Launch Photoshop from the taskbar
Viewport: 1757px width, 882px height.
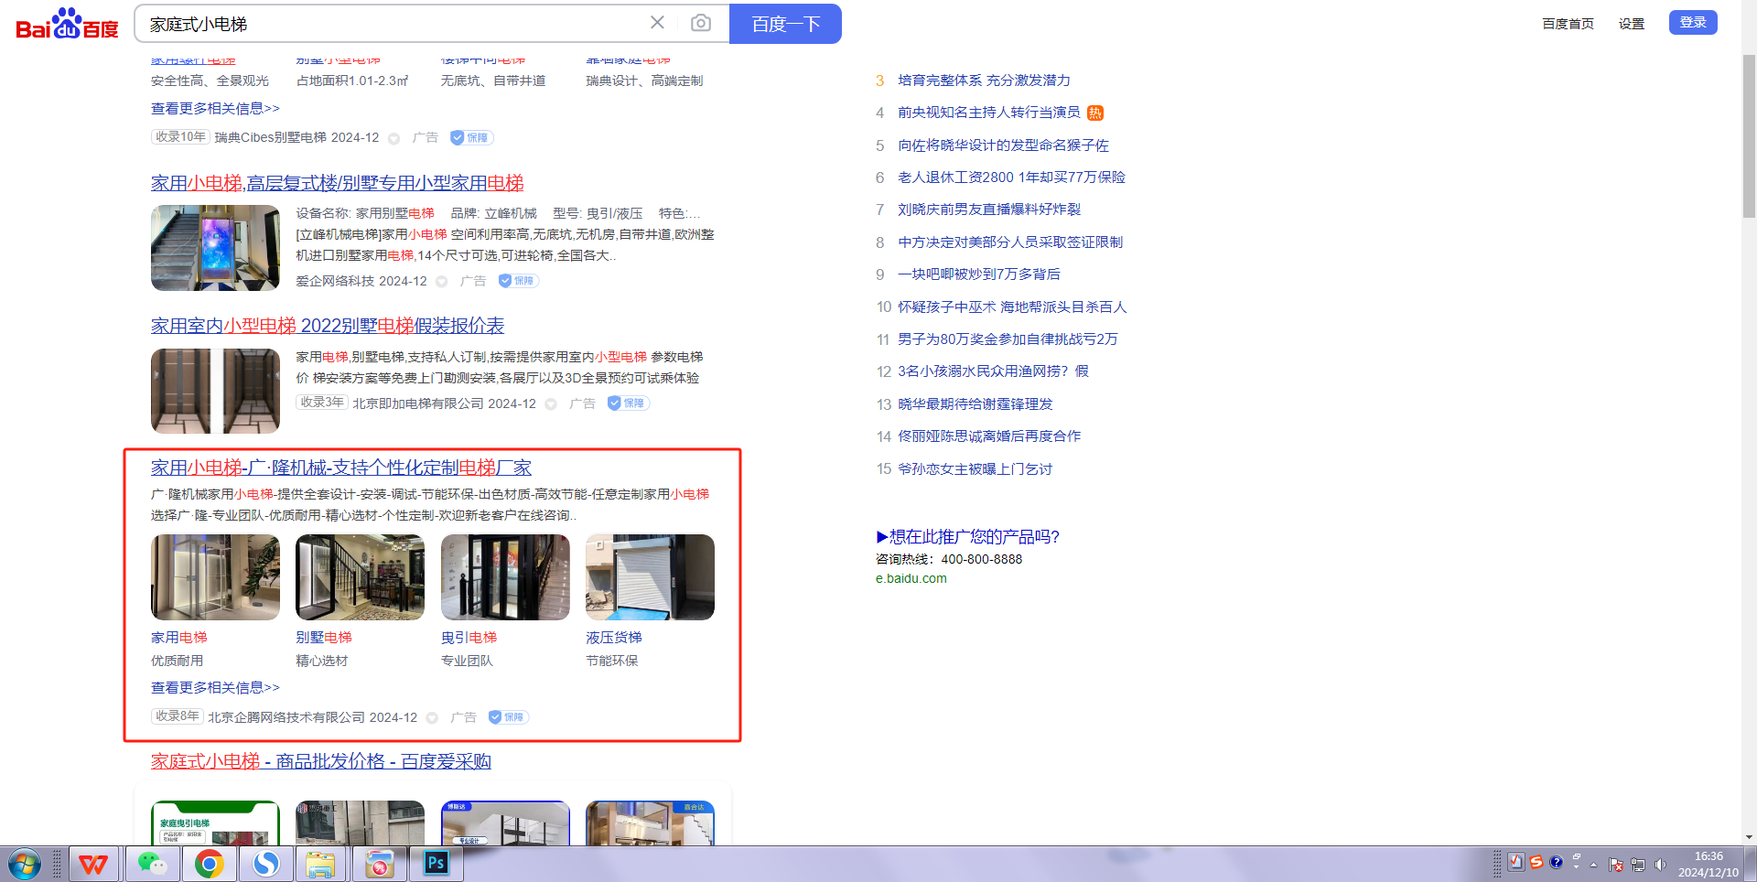coord(437,863)
